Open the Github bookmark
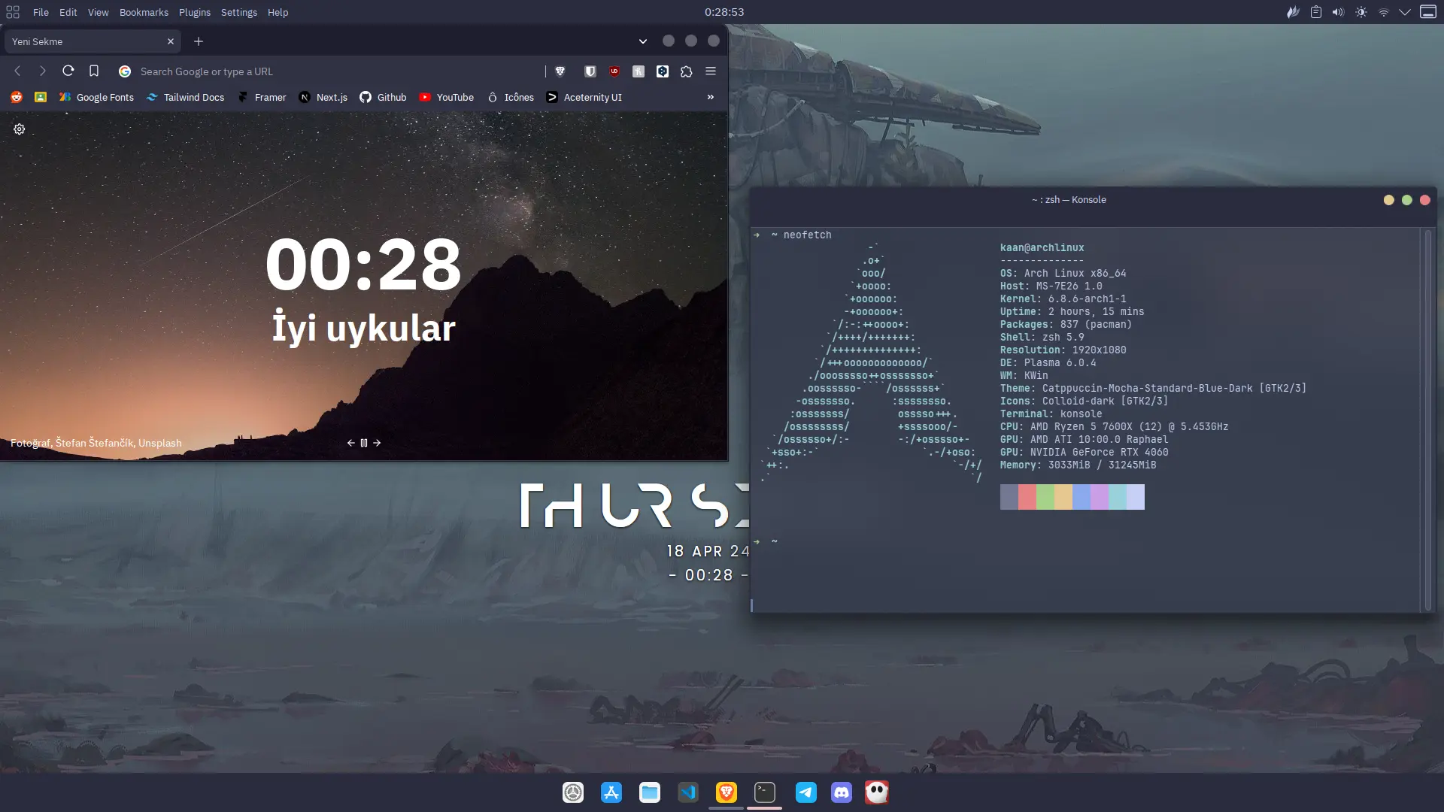Screen dimensions: 1444x812 (x=383, y=97)
